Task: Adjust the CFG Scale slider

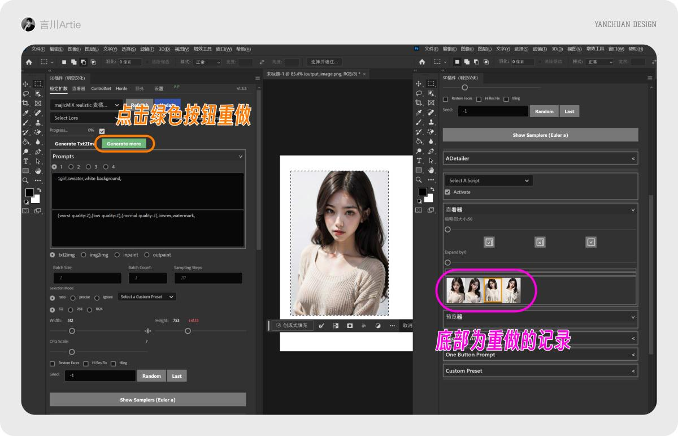Action: tap(71, 351)
